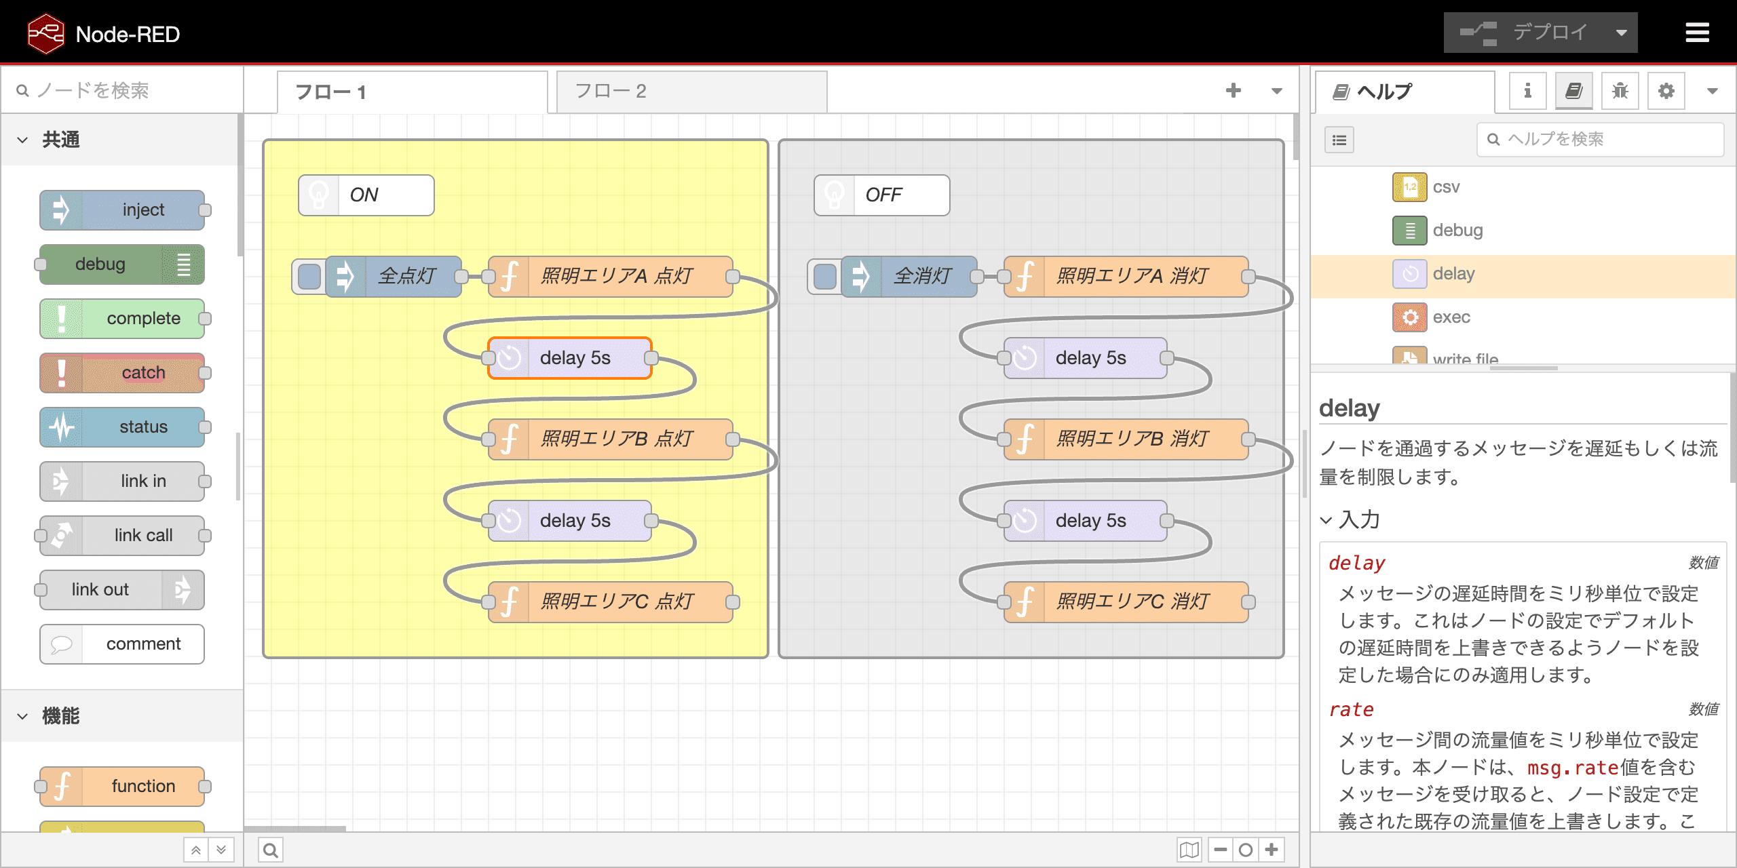
Task: Open the flow tabs list dropdown
Action: coord(1276,91)
